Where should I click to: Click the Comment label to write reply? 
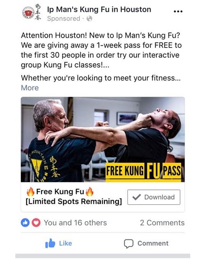[x=153, y=244]
